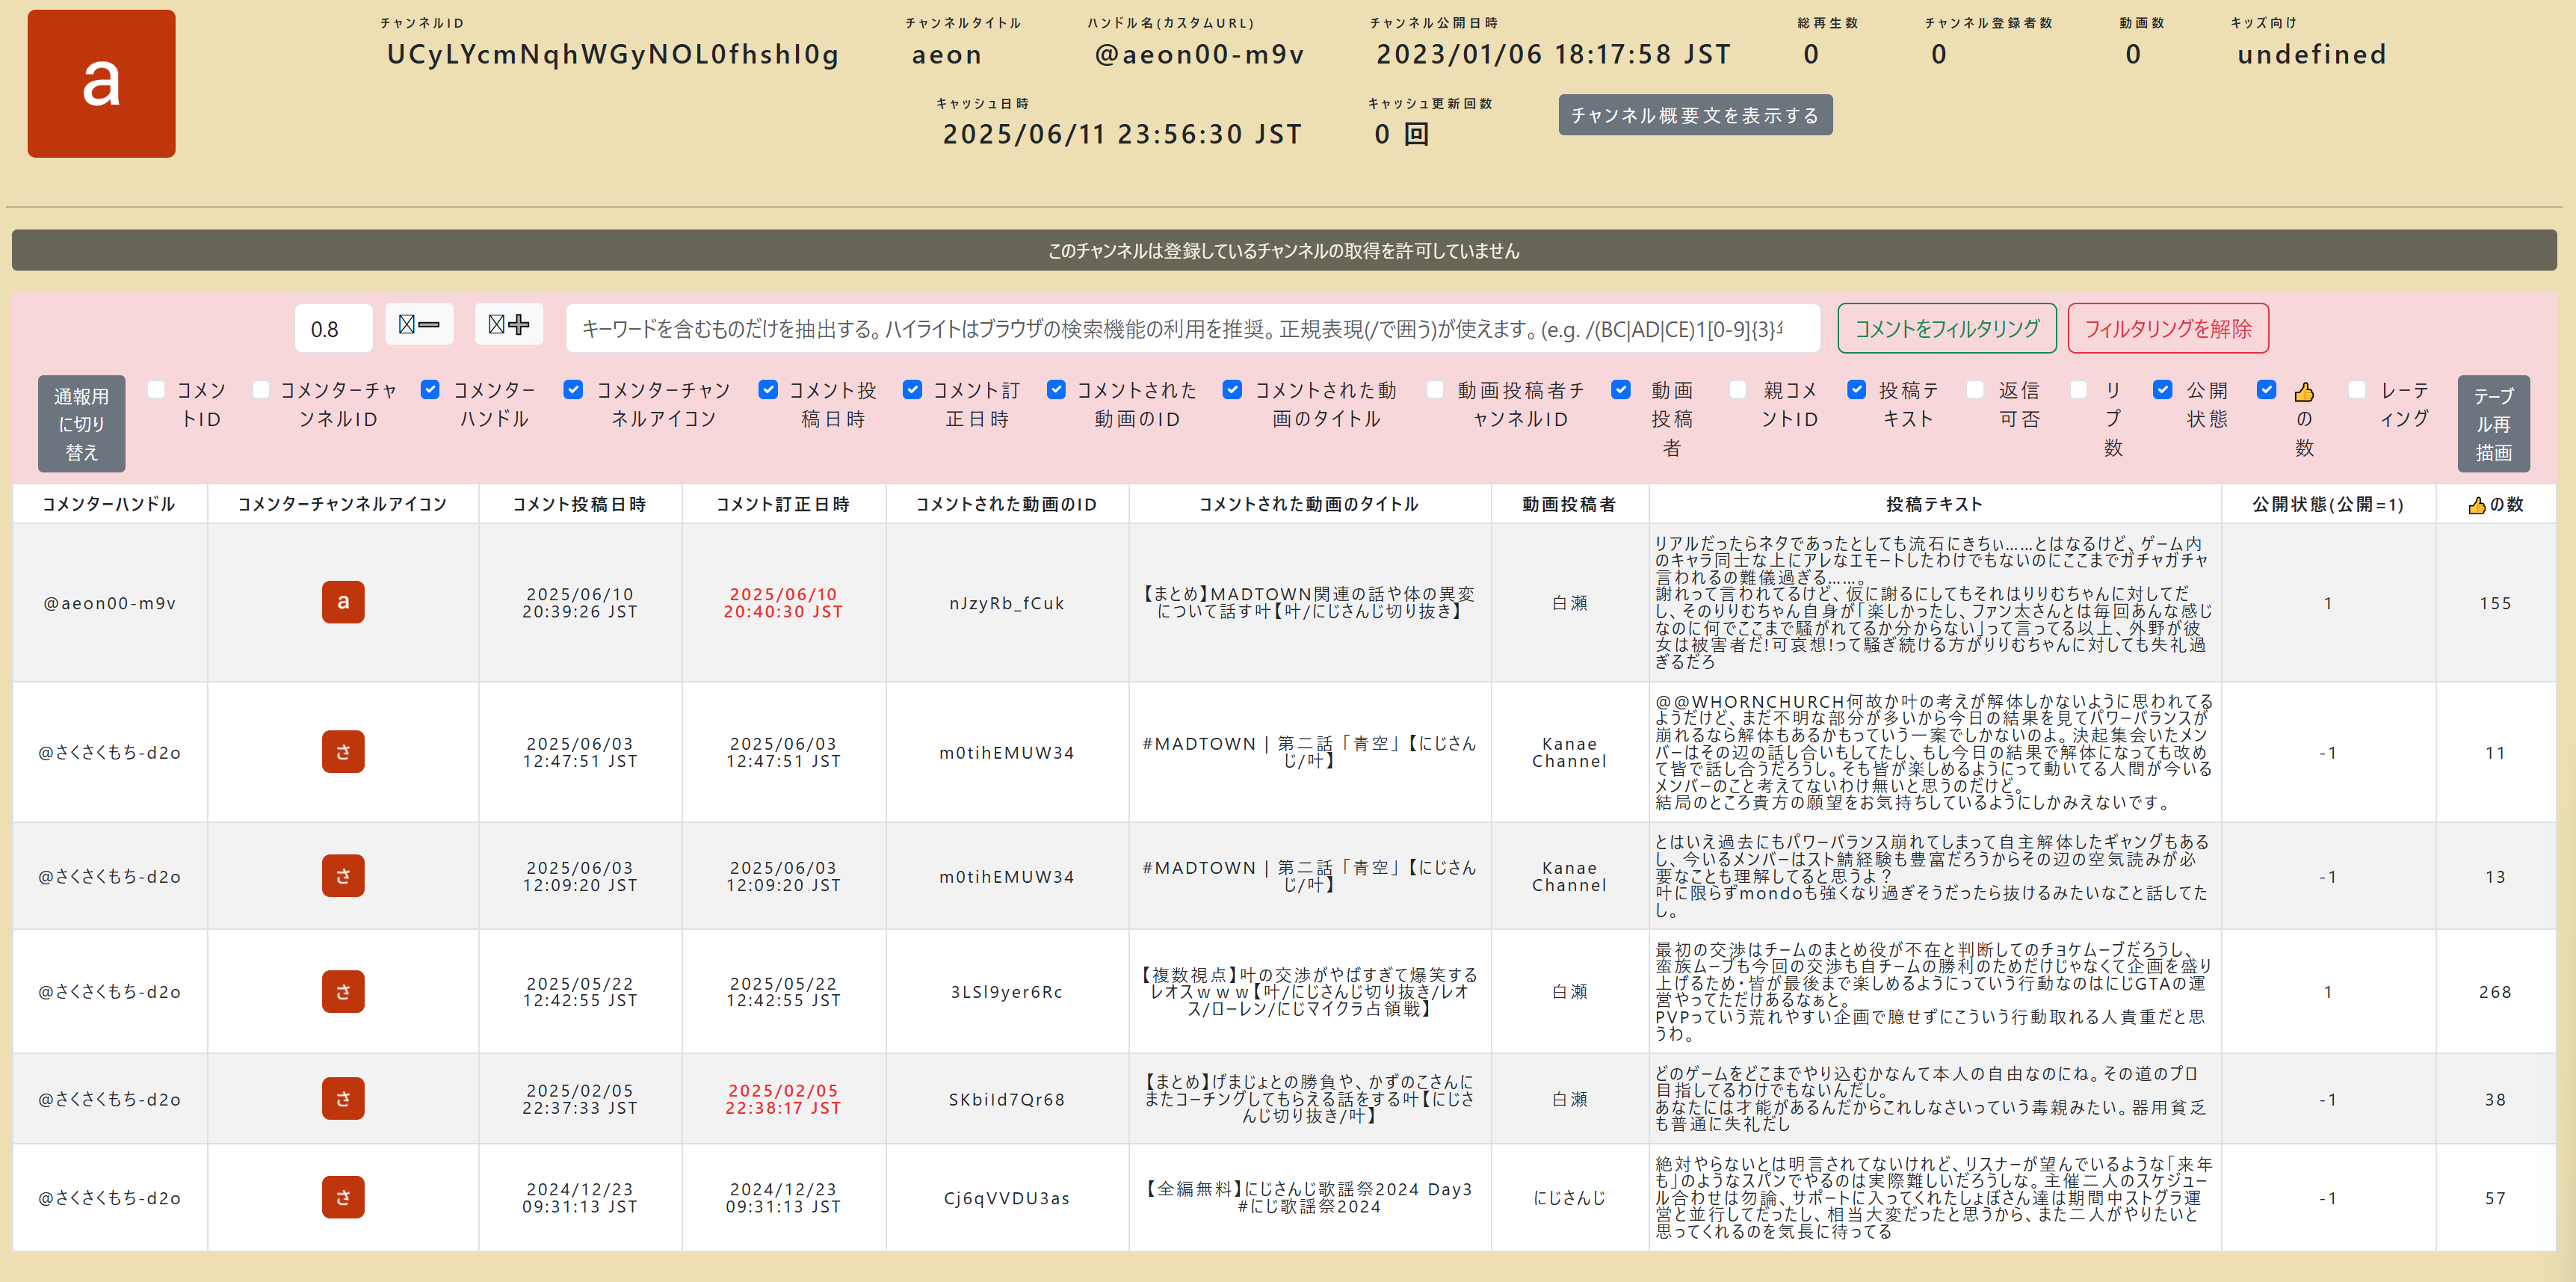Click テーブル再描画 button
The image size is (2576, 1282).
click(x=2493, y=424)
